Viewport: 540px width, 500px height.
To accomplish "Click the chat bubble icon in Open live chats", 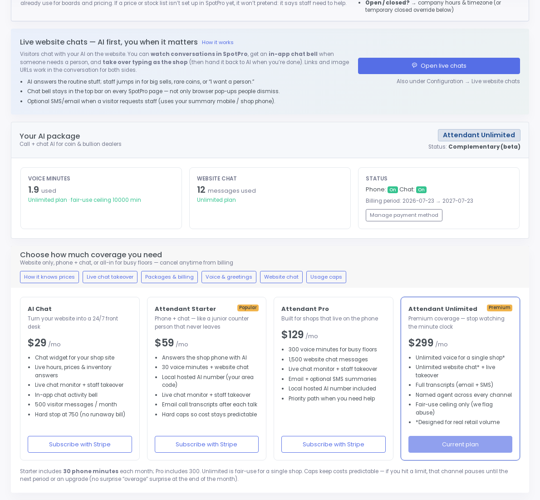I will [415, 65].
